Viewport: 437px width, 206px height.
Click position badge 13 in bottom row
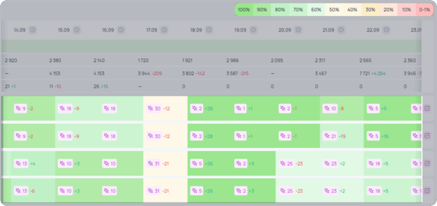click(21, 191)
